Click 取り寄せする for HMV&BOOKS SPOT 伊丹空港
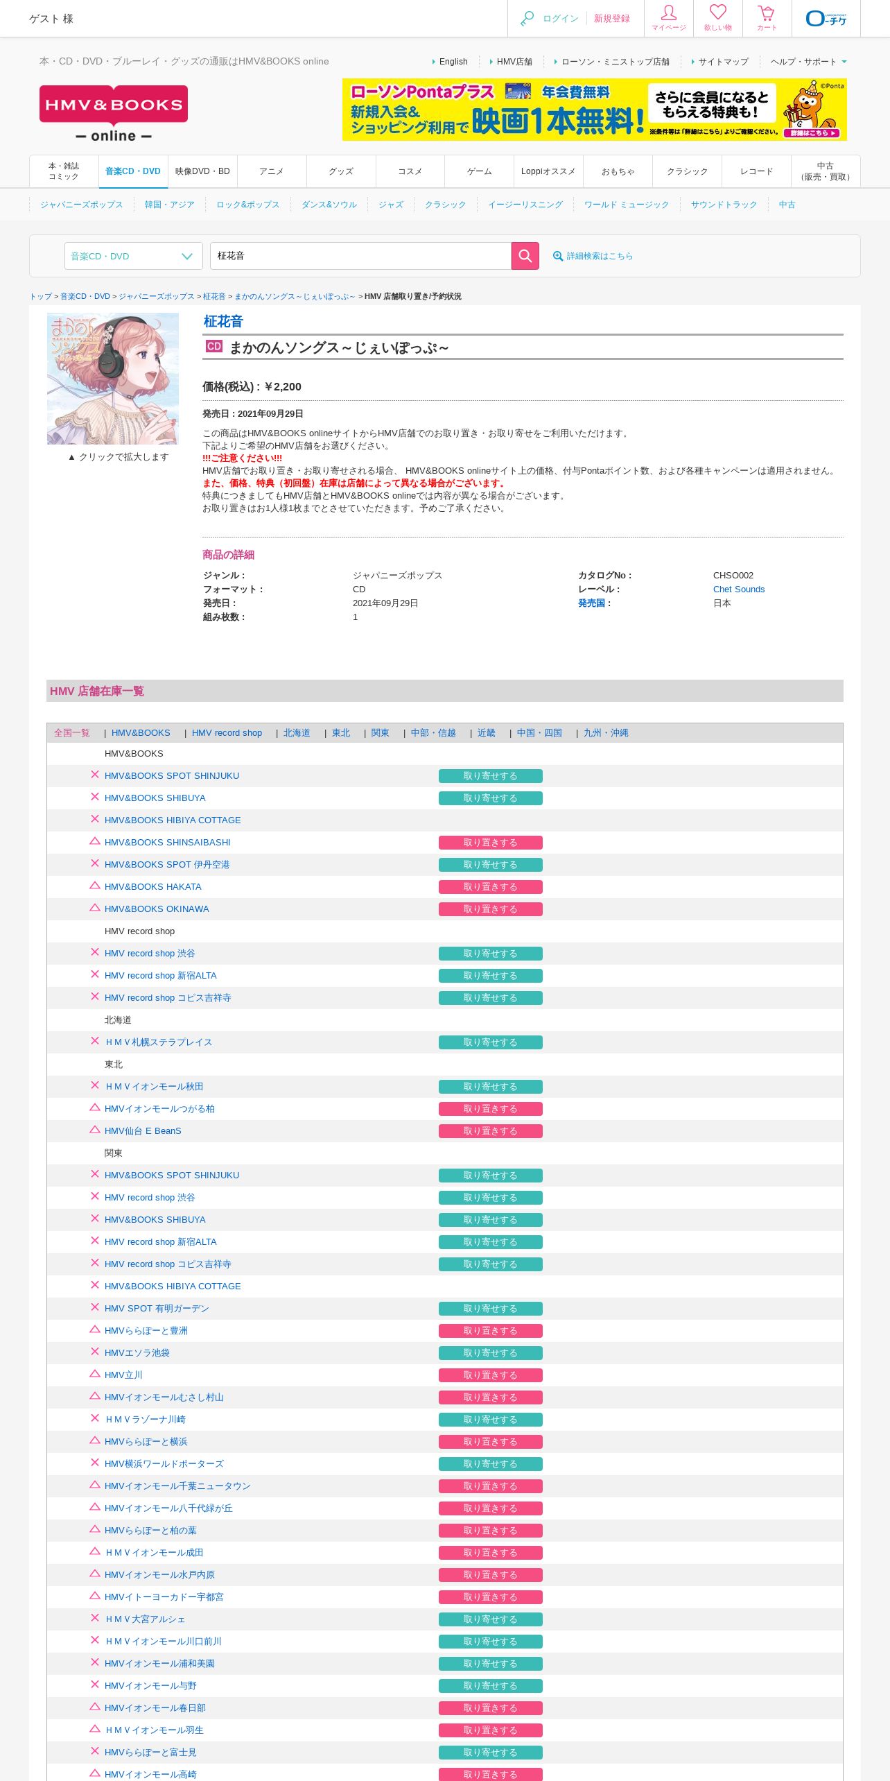Image resolution: width=890 pixels, height=1781 pixels. (491, 865)
